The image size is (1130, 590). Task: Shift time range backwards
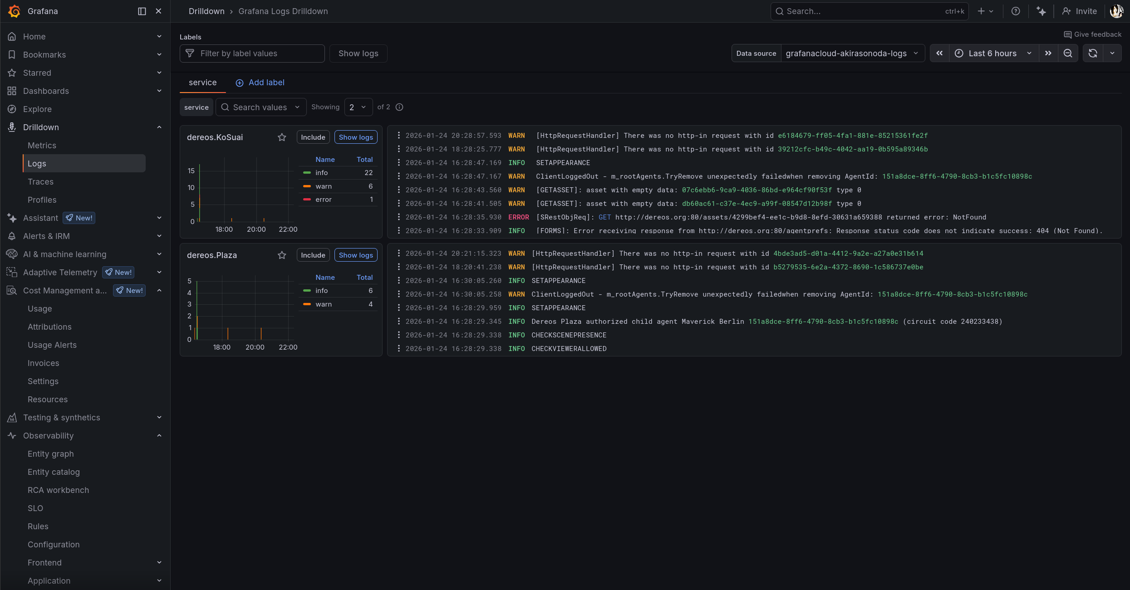click(939, 54)
